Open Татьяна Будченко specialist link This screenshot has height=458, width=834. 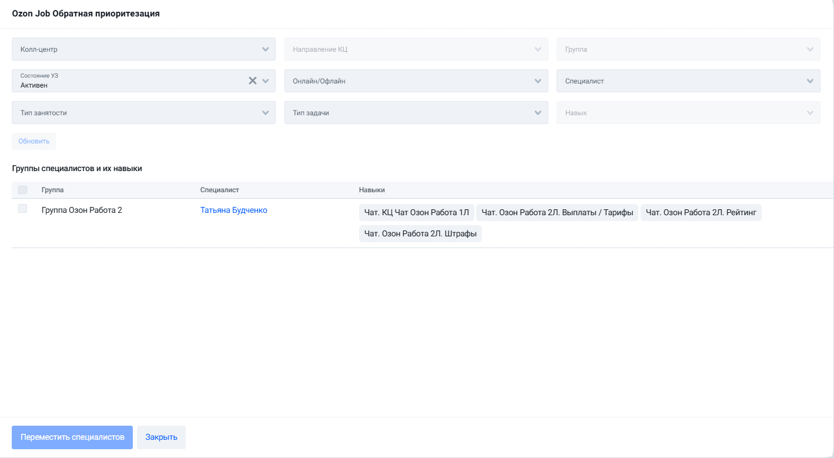[x=234, y=210]
